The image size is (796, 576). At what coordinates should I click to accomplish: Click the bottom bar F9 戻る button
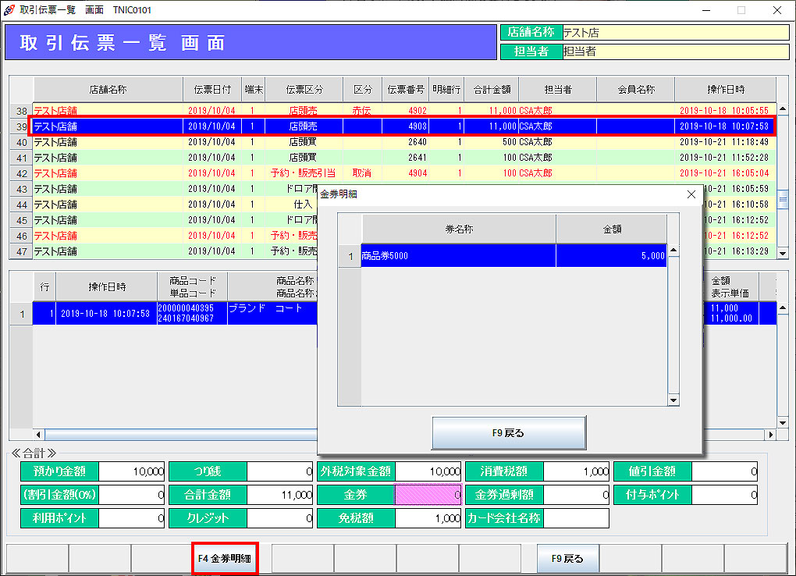[x=567, y=559]
